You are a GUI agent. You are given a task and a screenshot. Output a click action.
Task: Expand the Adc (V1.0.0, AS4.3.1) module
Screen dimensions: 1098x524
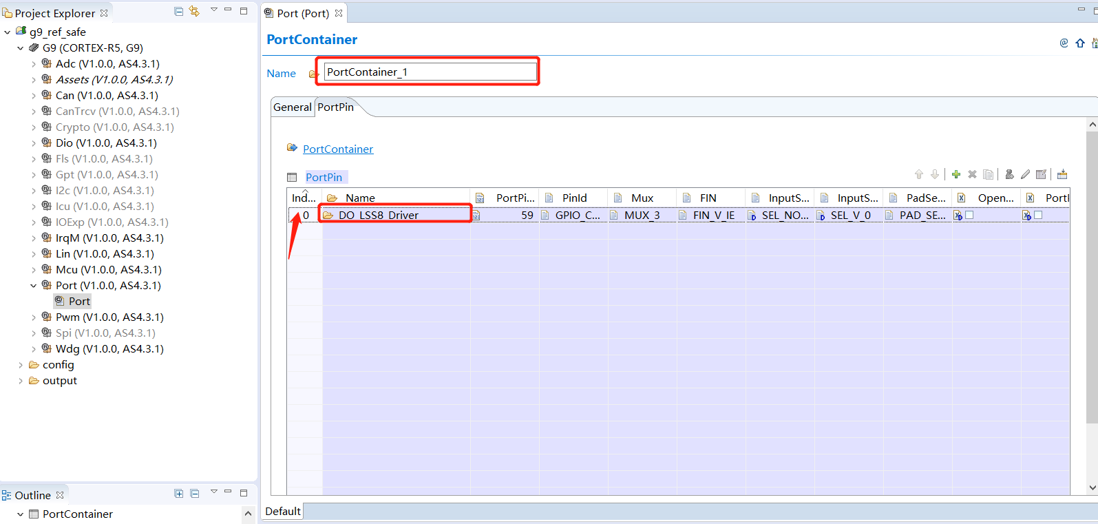click(34, 63)
